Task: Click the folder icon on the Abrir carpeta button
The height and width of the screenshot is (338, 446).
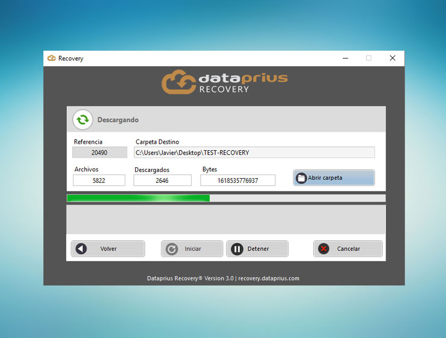Action: 301,178
